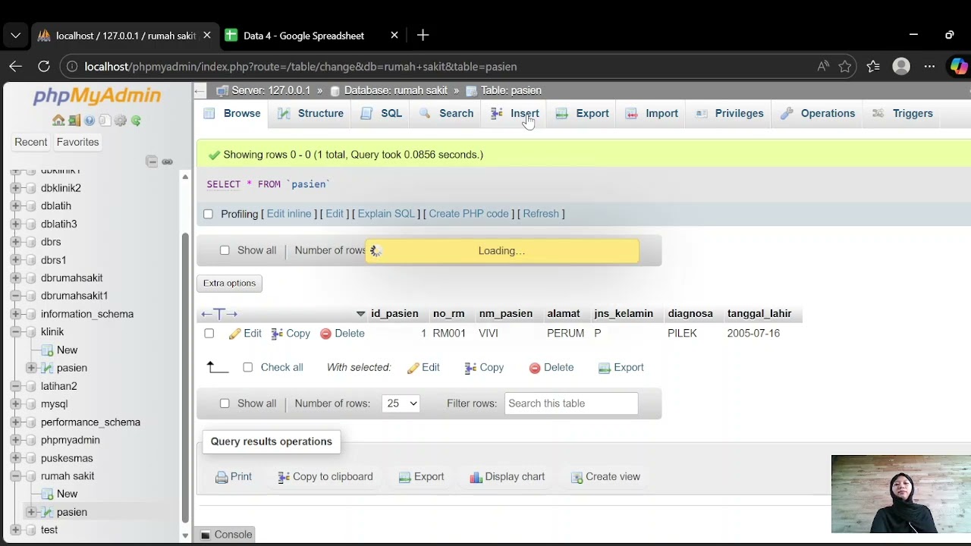Click the Copy icon in row RM001
This screenshot has height=546, width=971.
[277, 334]
